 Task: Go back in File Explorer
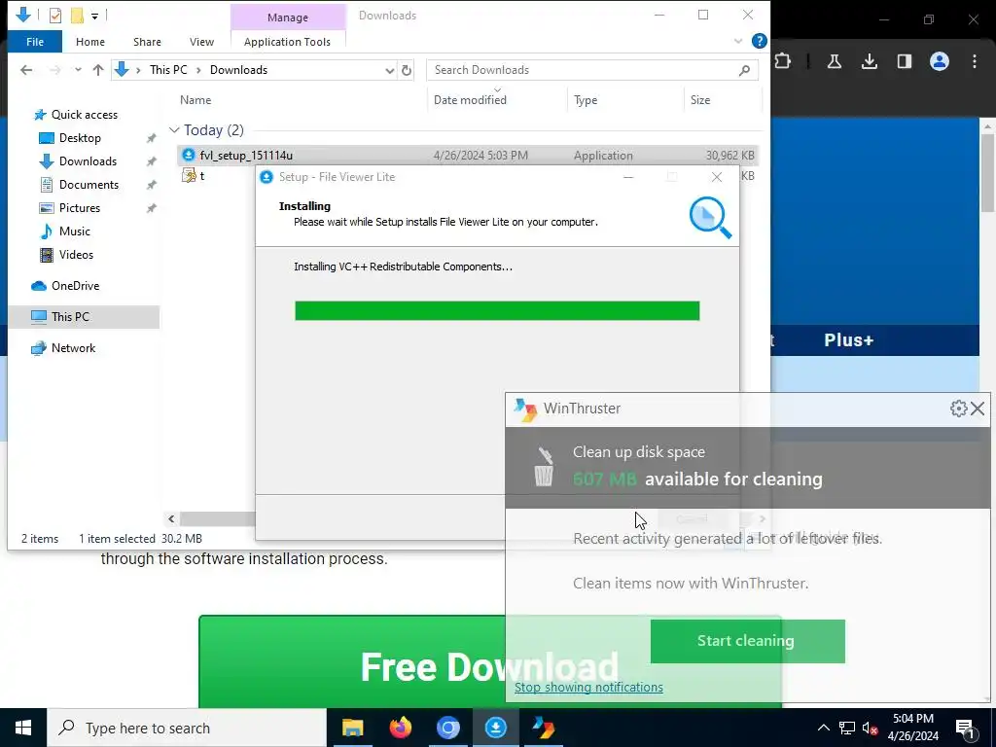point(26,70)
